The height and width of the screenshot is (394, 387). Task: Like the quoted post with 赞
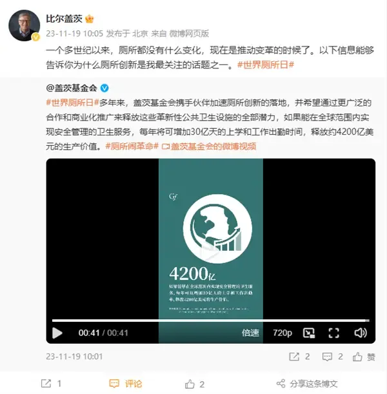364,357
